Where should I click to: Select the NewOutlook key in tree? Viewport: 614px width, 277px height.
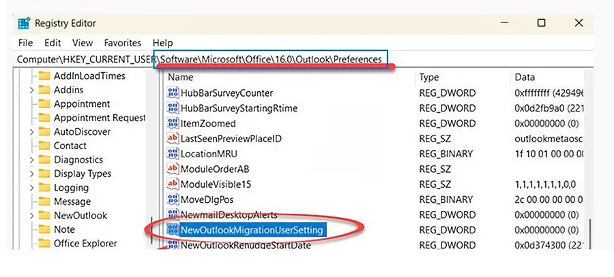coord(81,216)
